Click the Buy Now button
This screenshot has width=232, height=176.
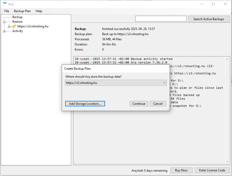[x=181, y=170]
